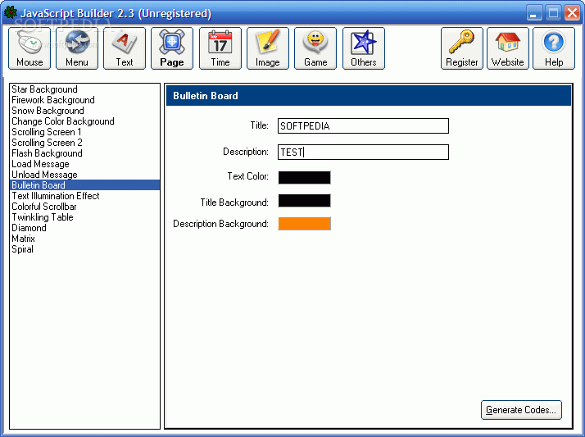Select the highlighted Bulletin Board entry
This screenshot has height=437, width=585.
coord(84,185)
